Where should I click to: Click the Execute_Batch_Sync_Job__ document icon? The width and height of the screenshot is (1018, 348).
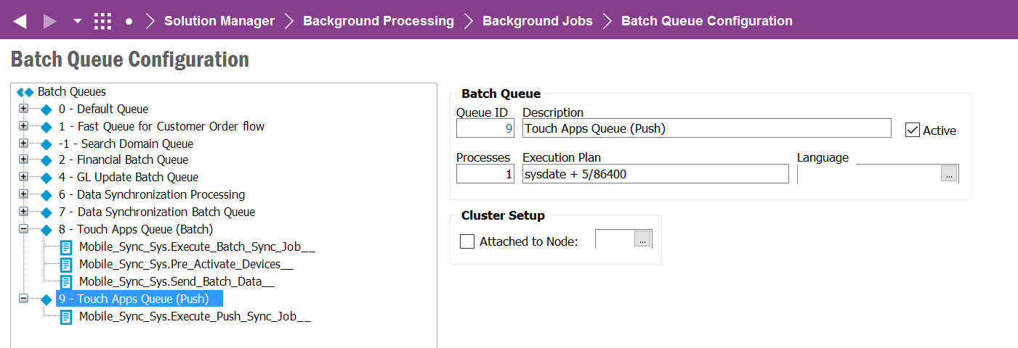tap(66, 247)
